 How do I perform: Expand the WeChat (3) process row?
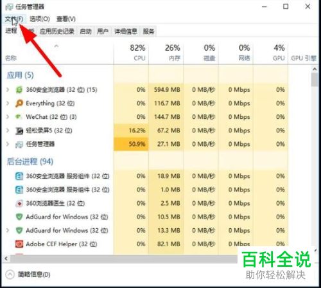coord(8,117)
